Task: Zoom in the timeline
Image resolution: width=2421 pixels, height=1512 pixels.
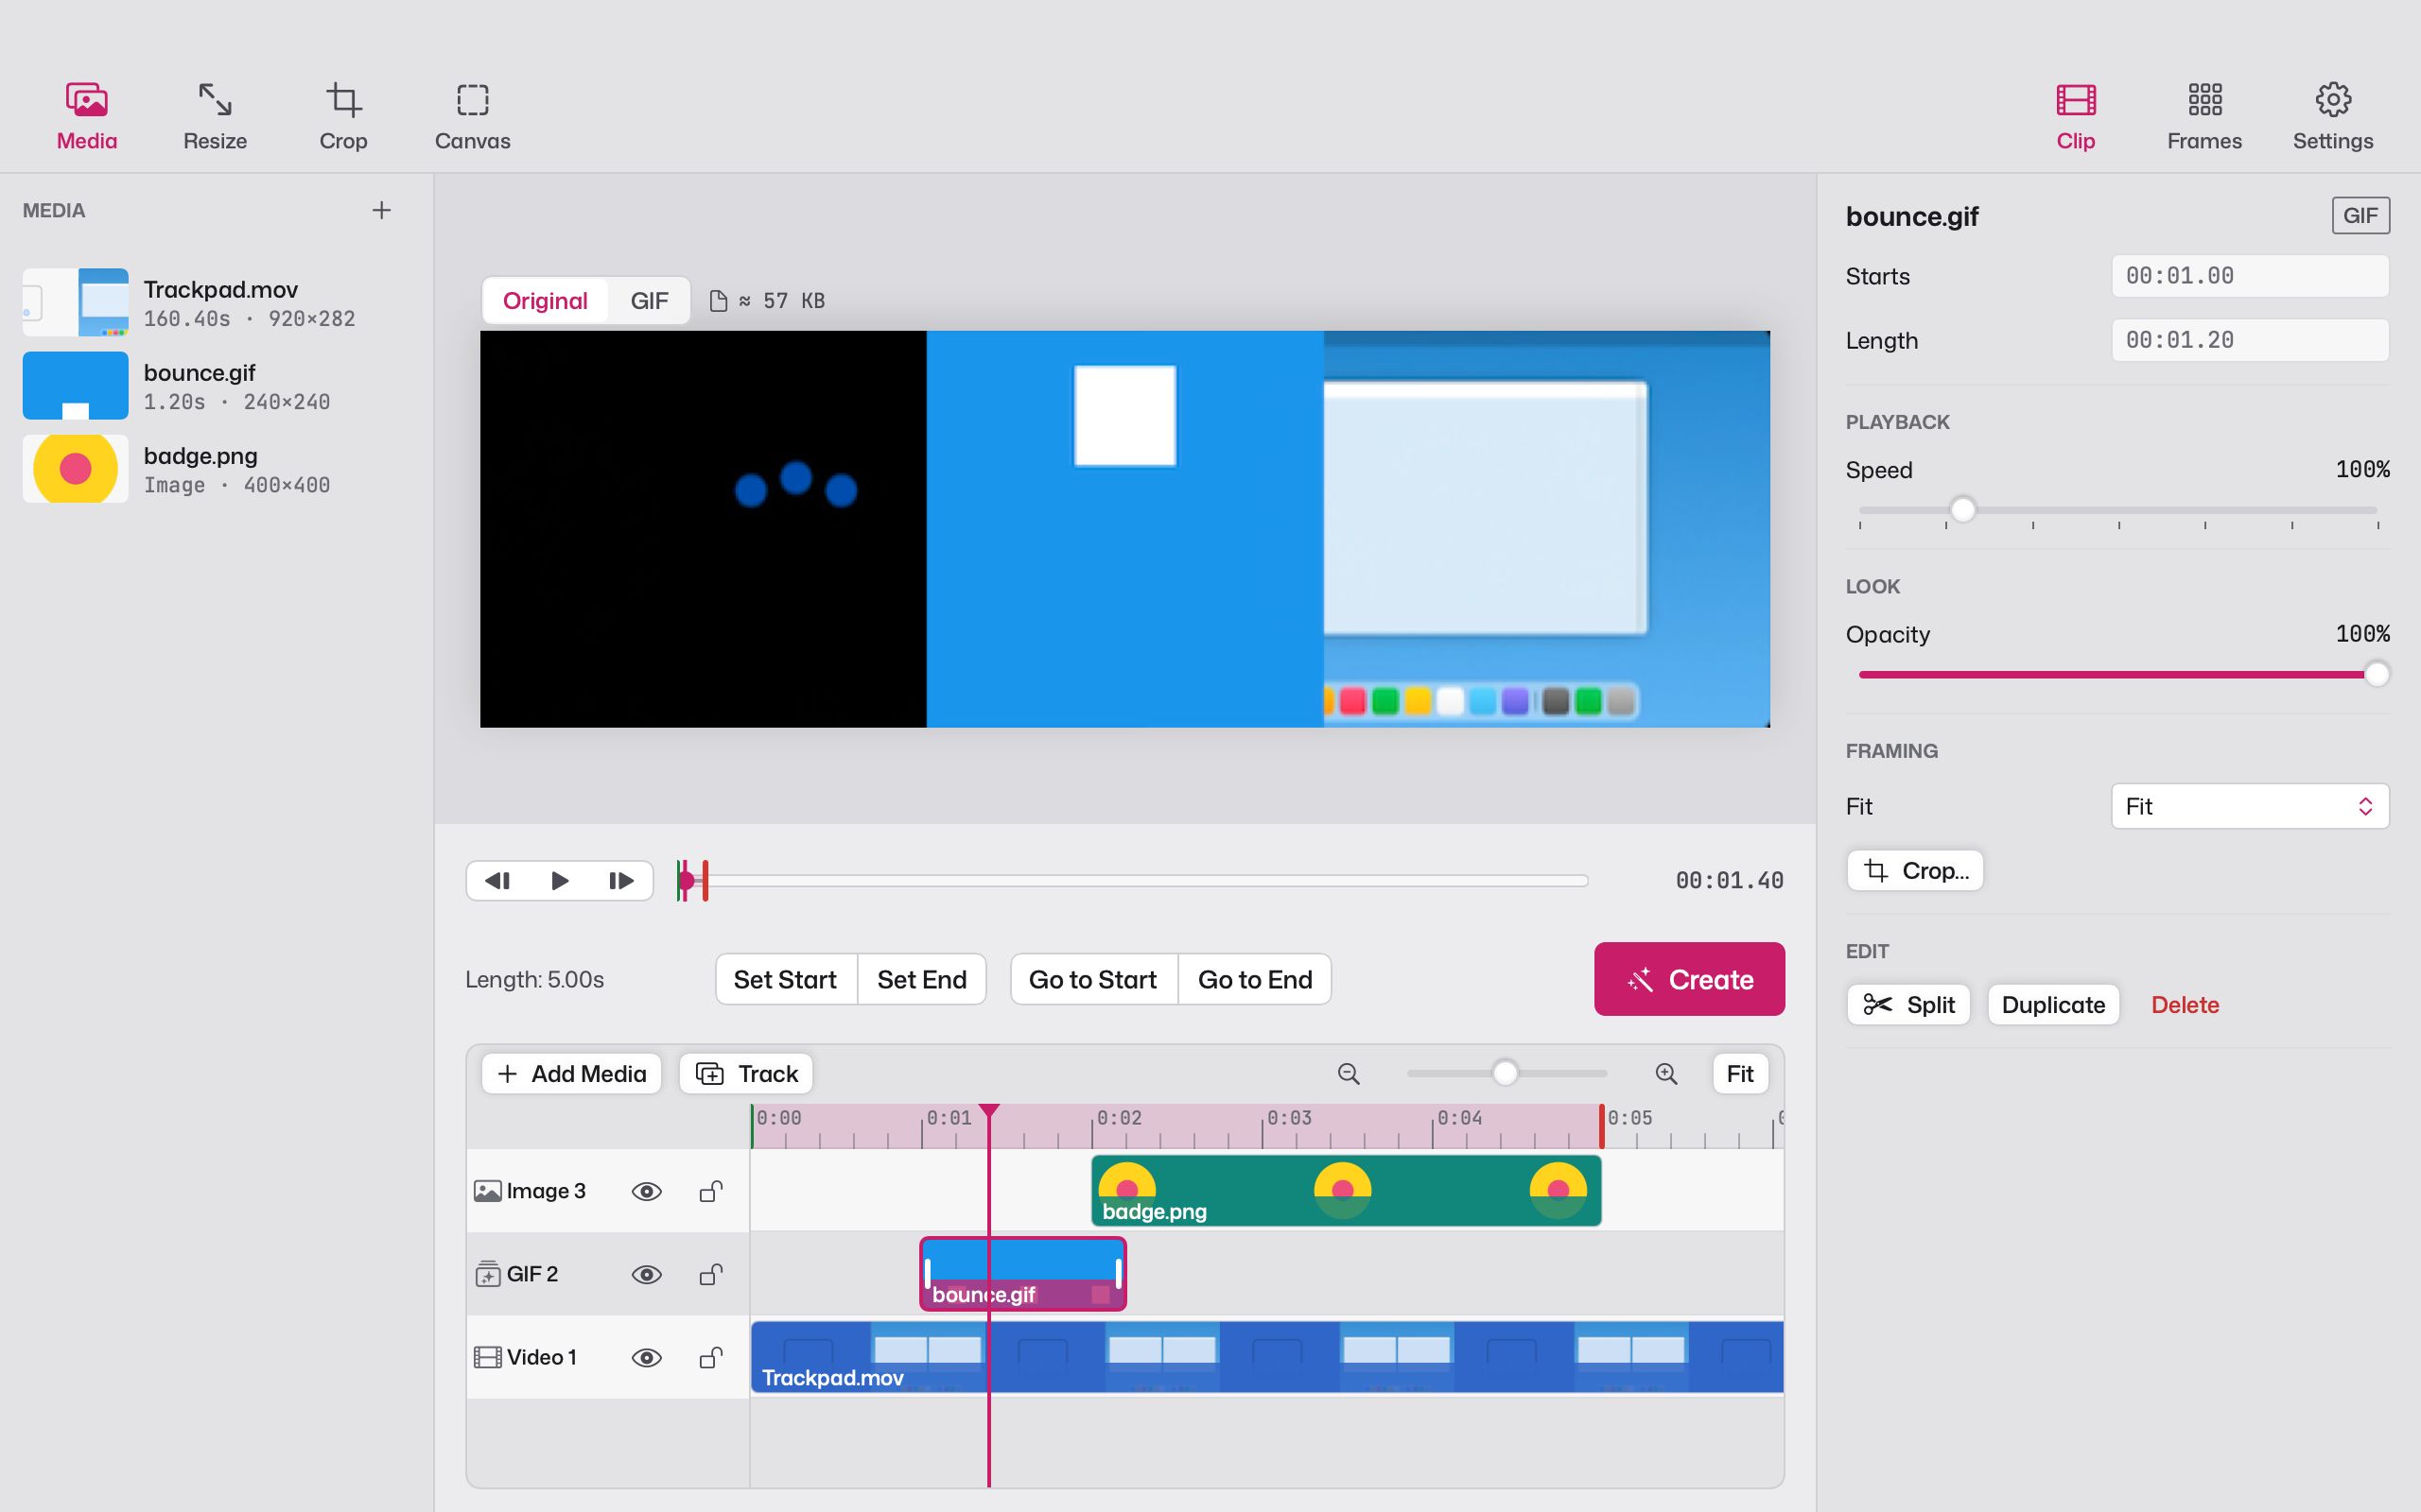Action: 1665,1073
